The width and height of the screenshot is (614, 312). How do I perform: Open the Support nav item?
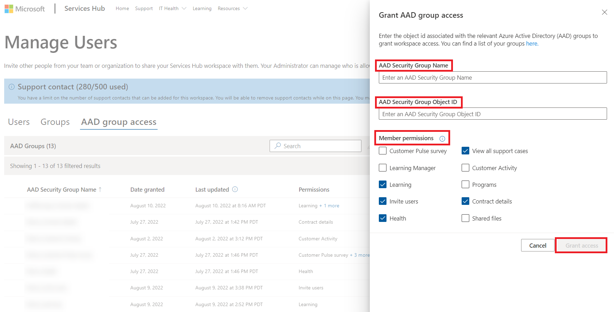144,8
